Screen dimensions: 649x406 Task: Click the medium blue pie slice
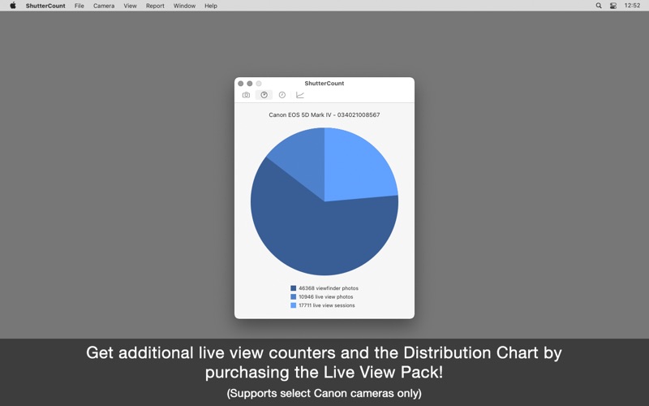[x=302, y=158]
